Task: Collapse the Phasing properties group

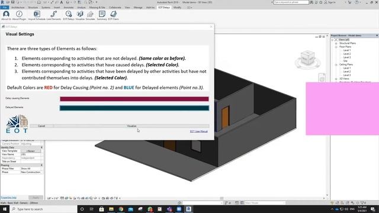Action: click(x=41, y=165)
